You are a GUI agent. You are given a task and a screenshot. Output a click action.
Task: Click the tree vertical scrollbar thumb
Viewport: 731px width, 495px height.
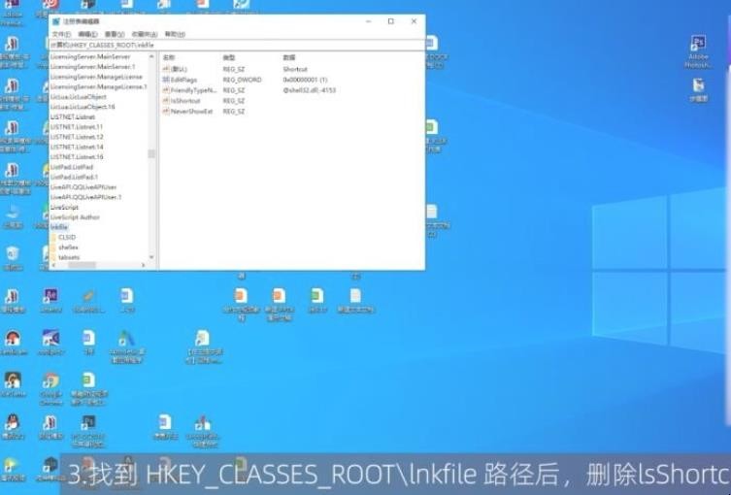click(x=151, y=153)
